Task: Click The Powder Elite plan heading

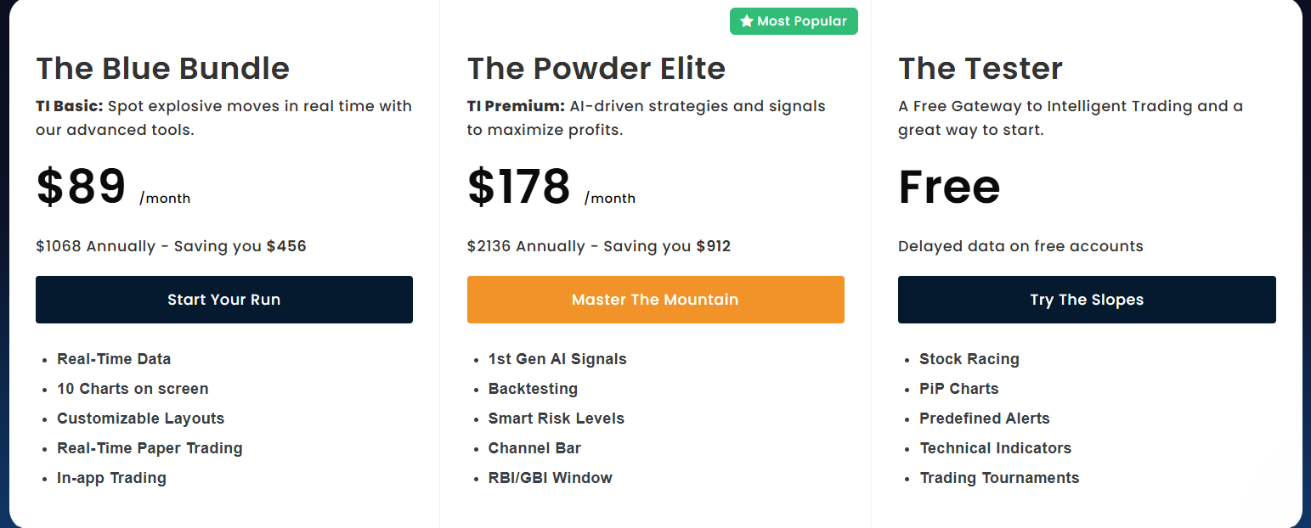Action: pos(596,68)
